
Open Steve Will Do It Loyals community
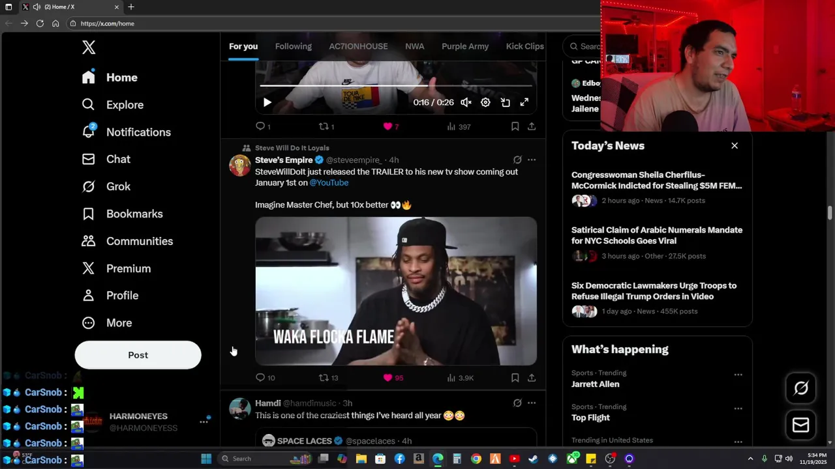(x=292, y=148)
